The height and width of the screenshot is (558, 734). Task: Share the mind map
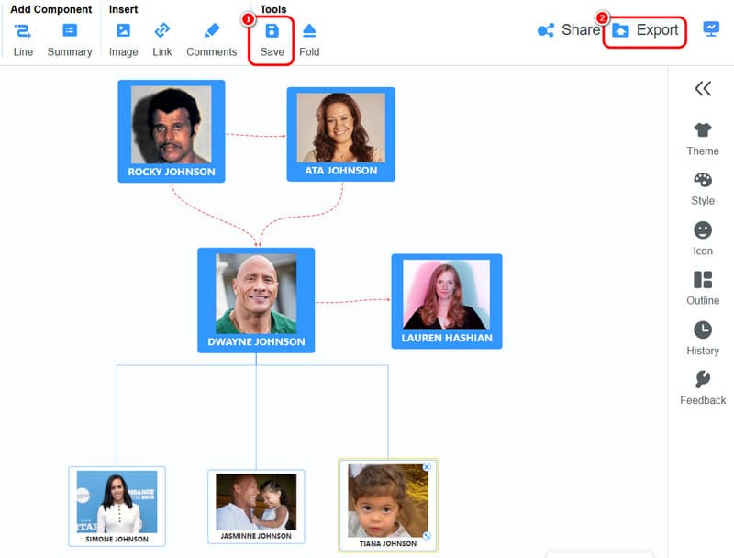pyautogui.click(x=568, y=30)
